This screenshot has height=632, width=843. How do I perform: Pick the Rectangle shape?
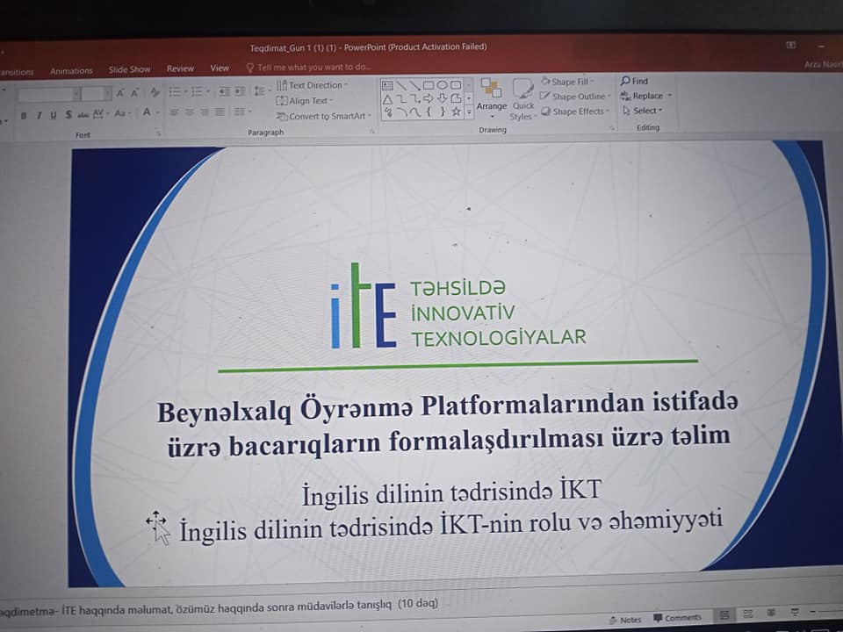point(429,85)
